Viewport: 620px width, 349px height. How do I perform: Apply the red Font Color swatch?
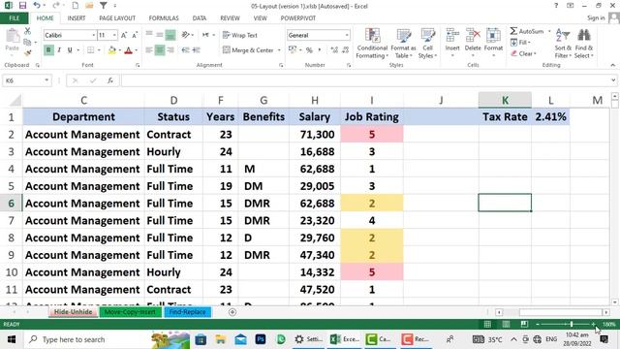[128, 50]
